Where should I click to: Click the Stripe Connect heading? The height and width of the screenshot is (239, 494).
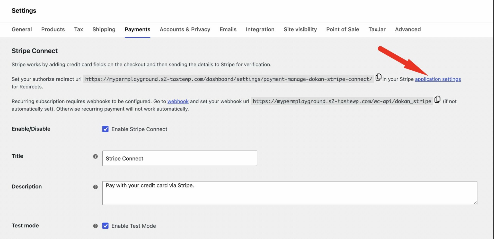(x=35, y=51)
